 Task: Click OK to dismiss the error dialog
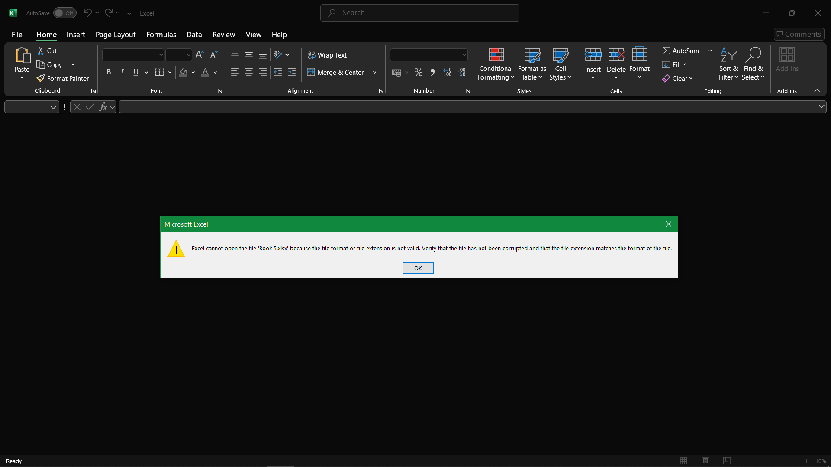(418, 268)
